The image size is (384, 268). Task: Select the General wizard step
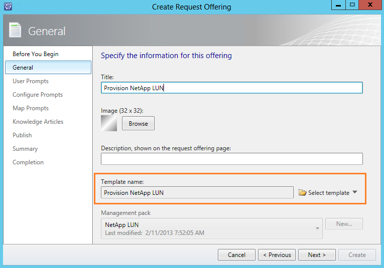coord(48,68)
